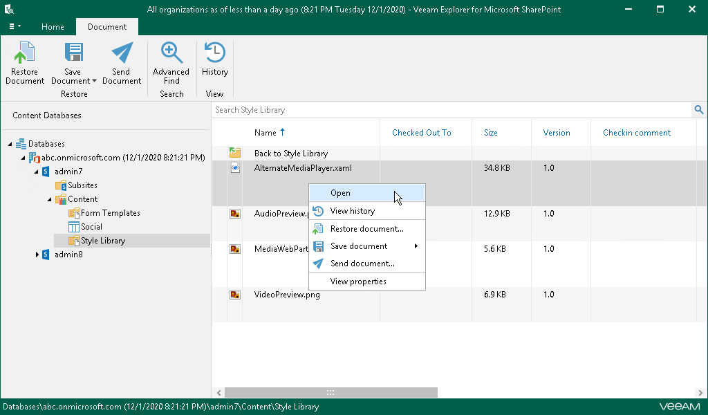
Task: Click the Databases tree node icon
Action: point(21,144)
